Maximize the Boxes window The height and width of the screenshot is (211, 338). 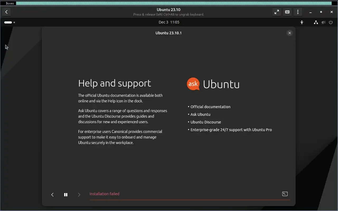(321, 12)
